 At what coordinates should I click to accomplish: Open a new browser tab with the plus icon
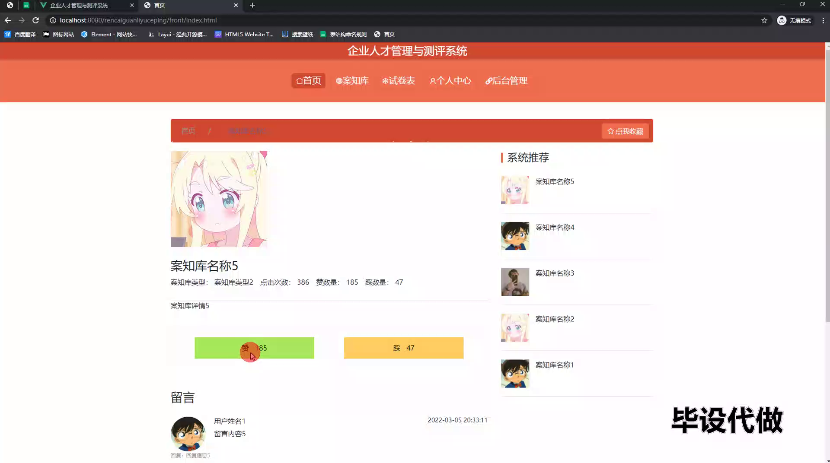coord(252,5)
